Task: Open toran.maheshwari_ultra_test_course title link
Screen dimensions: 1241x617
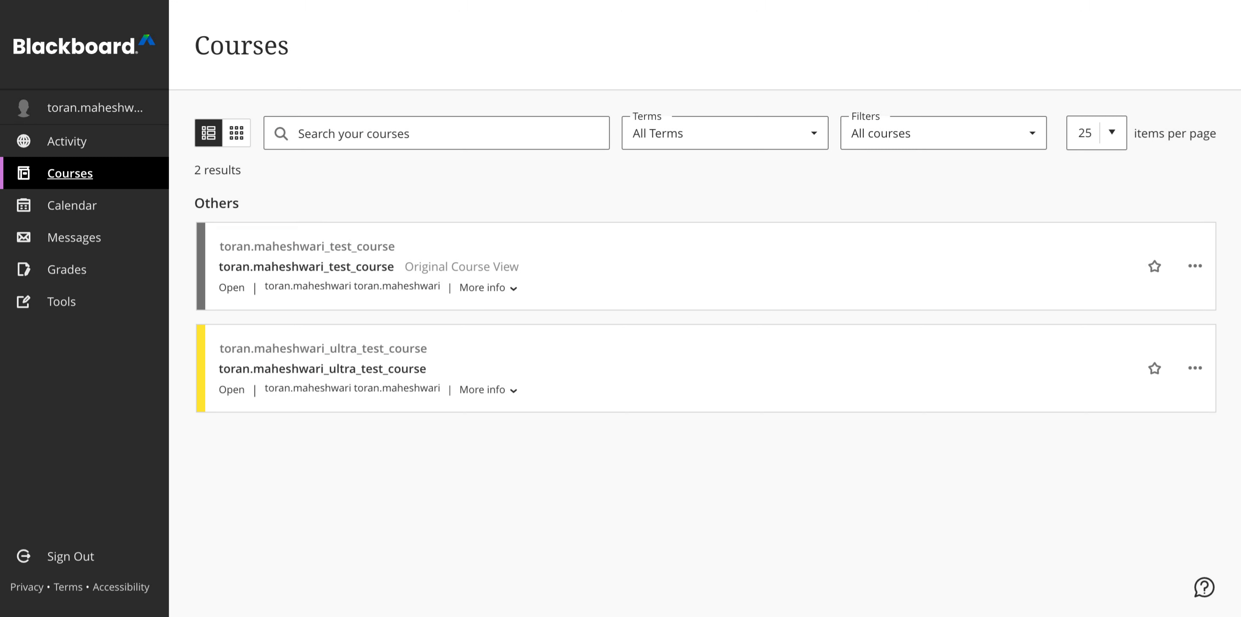Action: [x=322, y=369]
